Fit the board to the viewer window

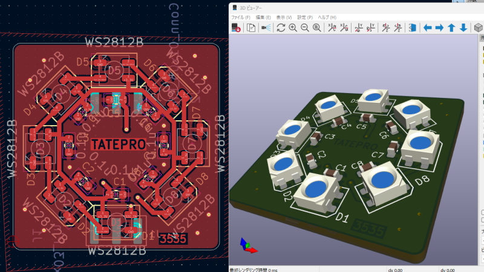[x=316, y=28]
